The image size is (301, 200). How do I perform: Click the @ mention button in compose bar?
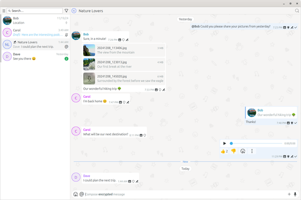pyautogui.click(x=82, y=194)
